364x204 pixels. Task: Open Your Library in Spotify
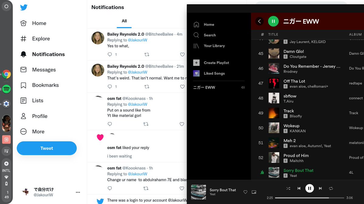pos(209,46)
